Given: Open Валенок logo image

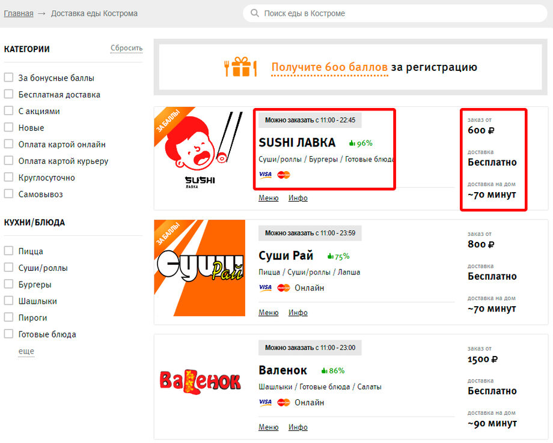Looking at the screenshot, I should coord(200,381).
